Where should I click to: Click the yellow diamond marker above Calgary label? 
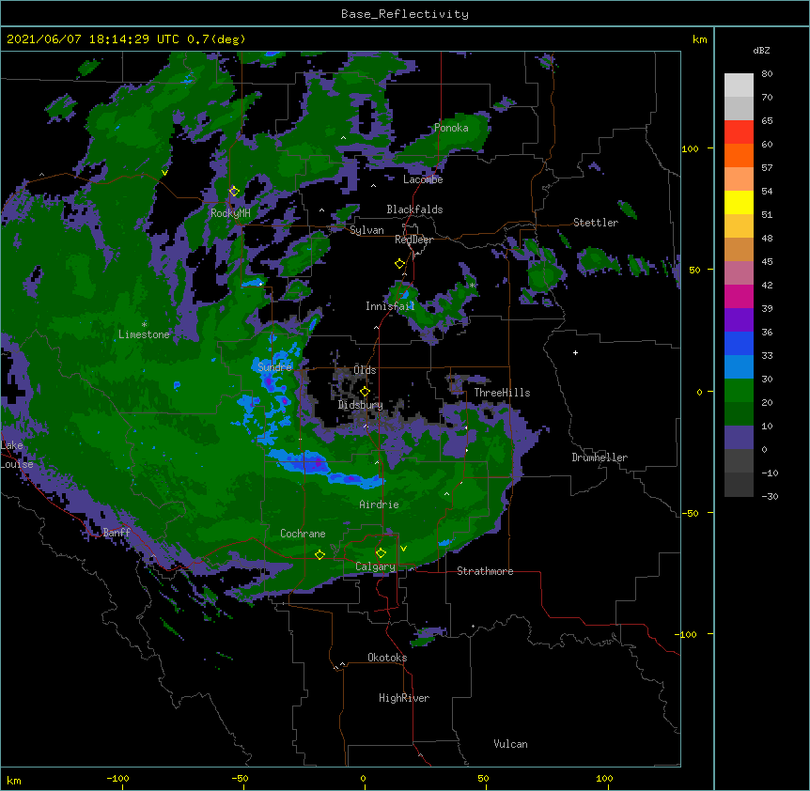pyautogui.click(x=381, y=553)
